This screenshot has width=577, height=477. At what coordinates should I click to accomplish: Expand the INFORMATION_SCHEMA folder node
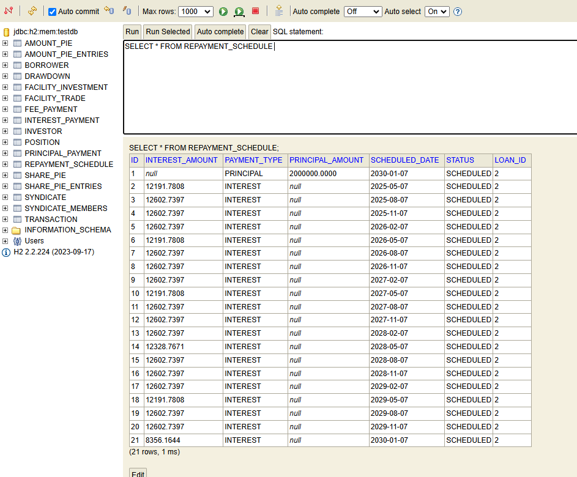(6, 230)
